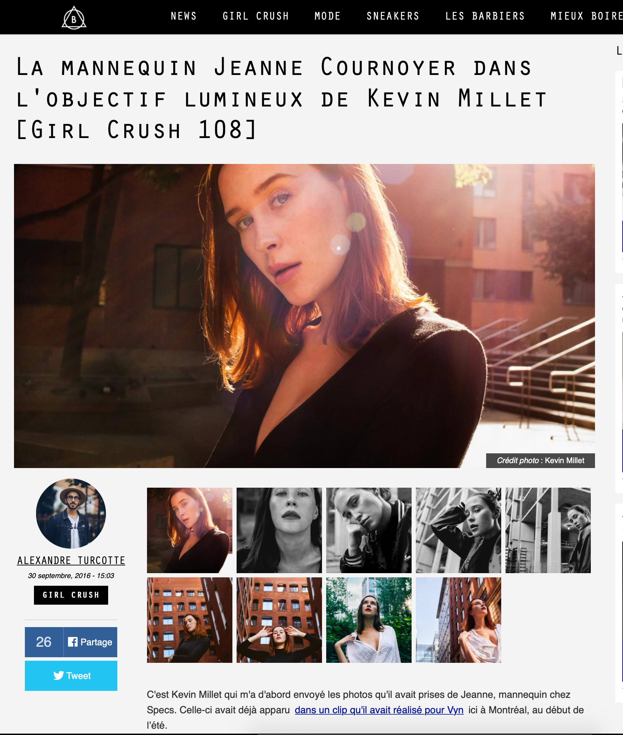Click the black GIRL CRUSH category tag
The height and width of the screenshot is (735, 623).
pyautogui.click(x=71, y=595)
